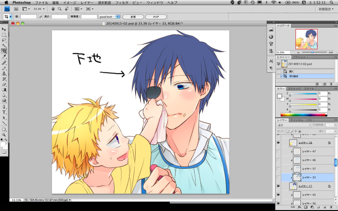Select the Type tool
The width and height of the screenshot is (338, 211).
[4, 112]
